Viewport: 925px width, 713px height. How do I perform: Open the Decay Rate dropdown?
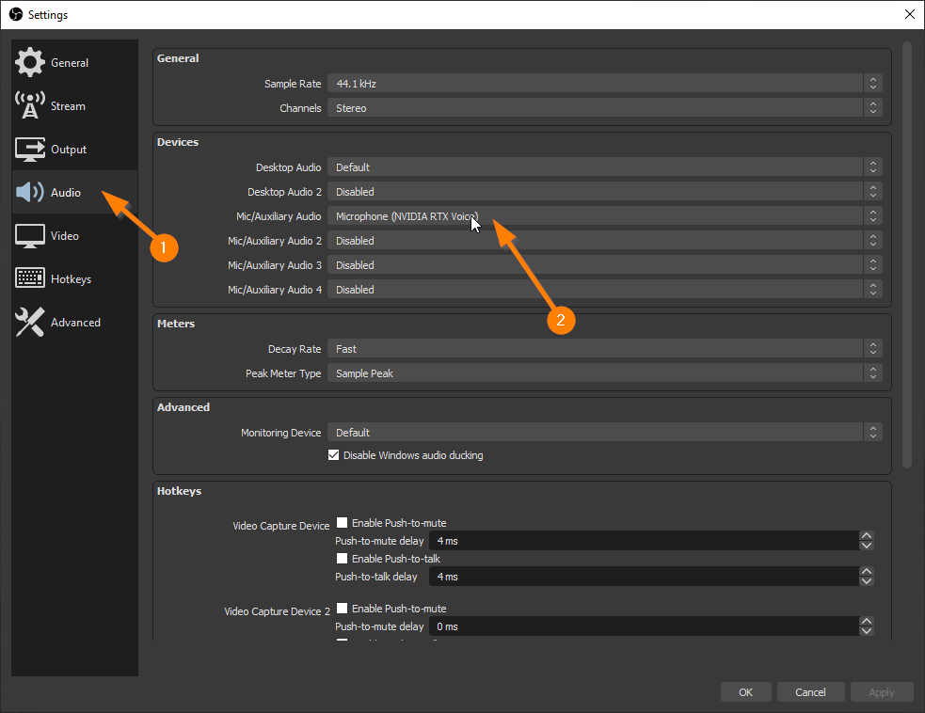coord(605,349)
